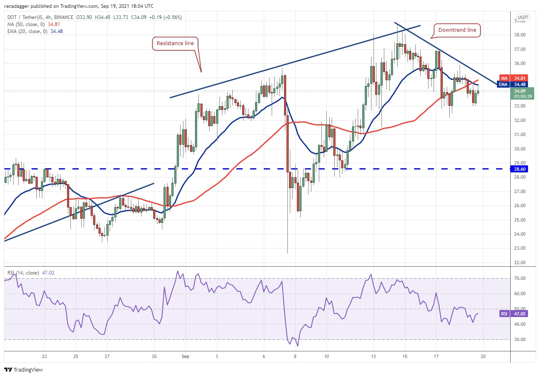The width and height of the screenshot is (540, 377).
Task: Click the 60.00 RSI axis label
Action: (x=521, y=294)
